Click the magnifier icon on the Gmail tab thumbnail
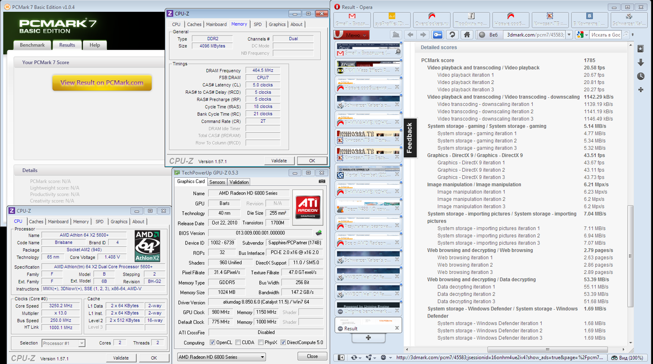The height and width of the screenshot is (364, 653). click(x=398, y=52)
